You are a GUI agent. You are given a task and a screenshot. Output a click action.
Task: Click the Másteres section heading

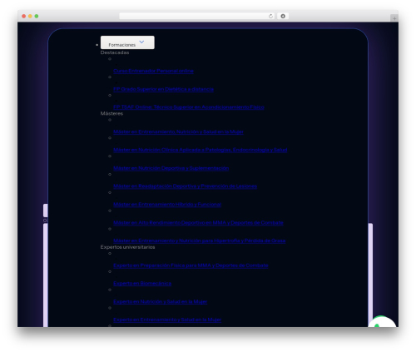111,114
